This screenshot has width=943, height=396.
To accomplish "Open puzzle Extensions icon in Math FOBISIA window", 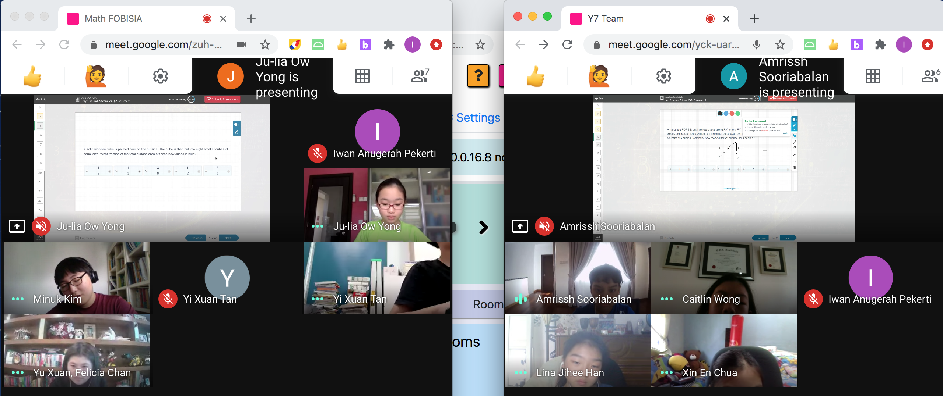I will tap(389, 44).
